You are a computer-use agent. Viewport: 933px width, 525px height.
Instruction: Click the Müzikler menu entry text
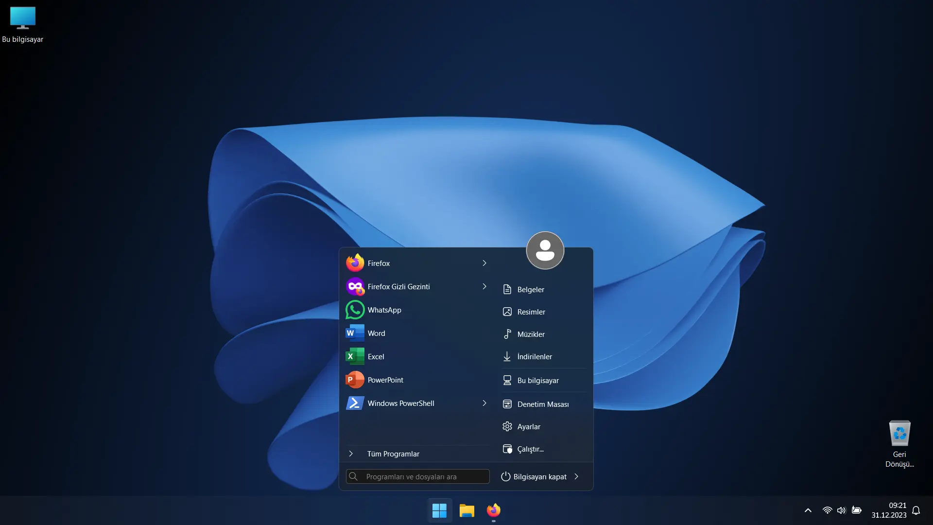(531, 334)
